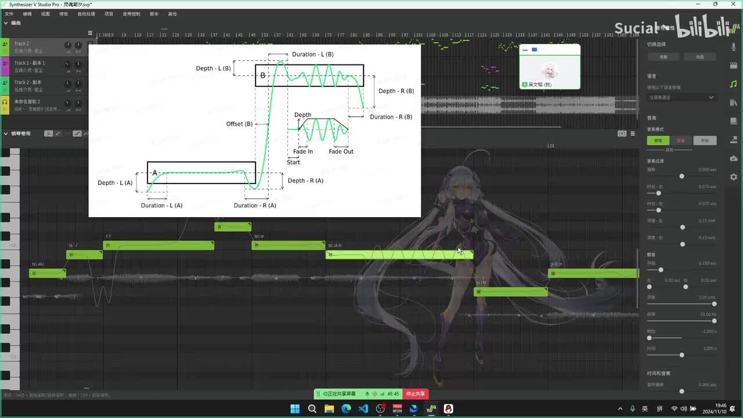This screenshot has width=743, height=418.
Task: Select the middle pitch mode option
Action: (681, 140)
